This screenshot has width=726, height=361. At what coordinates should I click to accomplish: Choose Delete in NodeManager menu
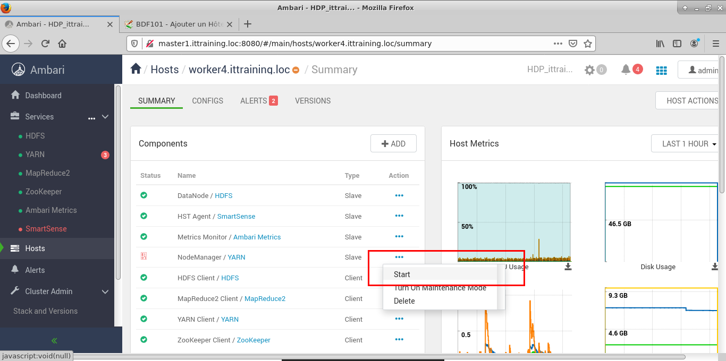coord(404,301)
